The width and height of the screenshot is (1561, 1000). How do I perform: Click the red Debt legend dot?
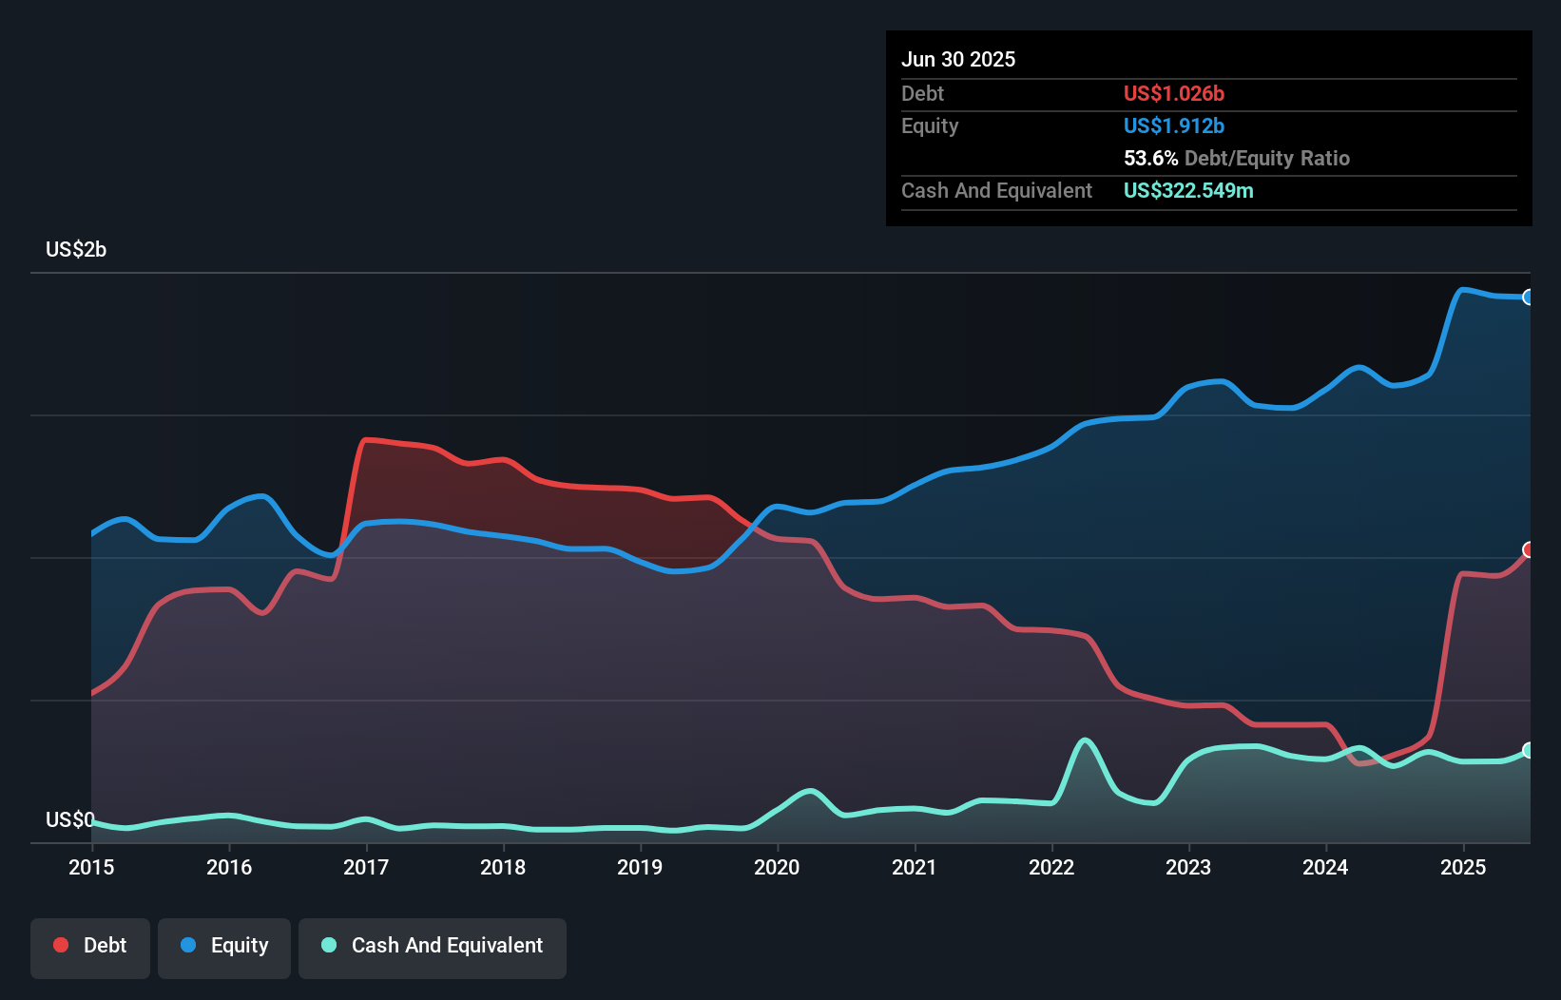coord(59,945)
